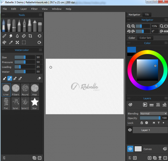Image resolution: width=168 pixels, height=161 pixels.
Task: Click the Loading slider
Action: pyautogui.click(x=25, y=67)
